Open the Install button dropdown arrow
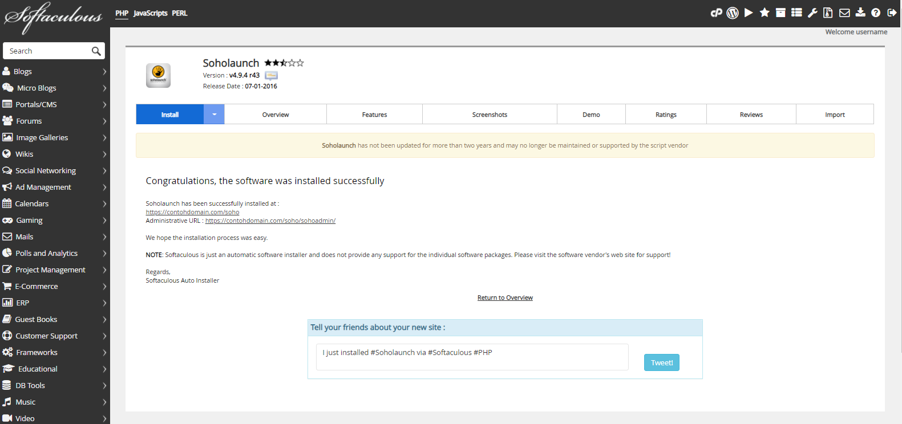902x424 pixels. click(214, 115)
